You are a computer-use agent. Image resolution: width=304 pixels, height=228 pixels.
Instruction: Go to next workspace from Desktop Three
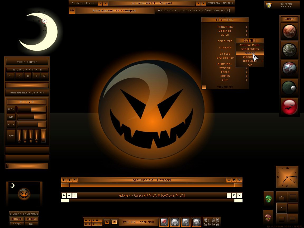point(105,3)
